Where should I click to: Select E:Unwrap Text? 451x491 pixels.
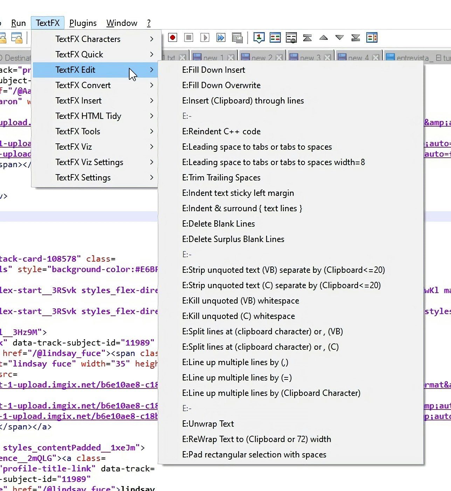(291, 424)
